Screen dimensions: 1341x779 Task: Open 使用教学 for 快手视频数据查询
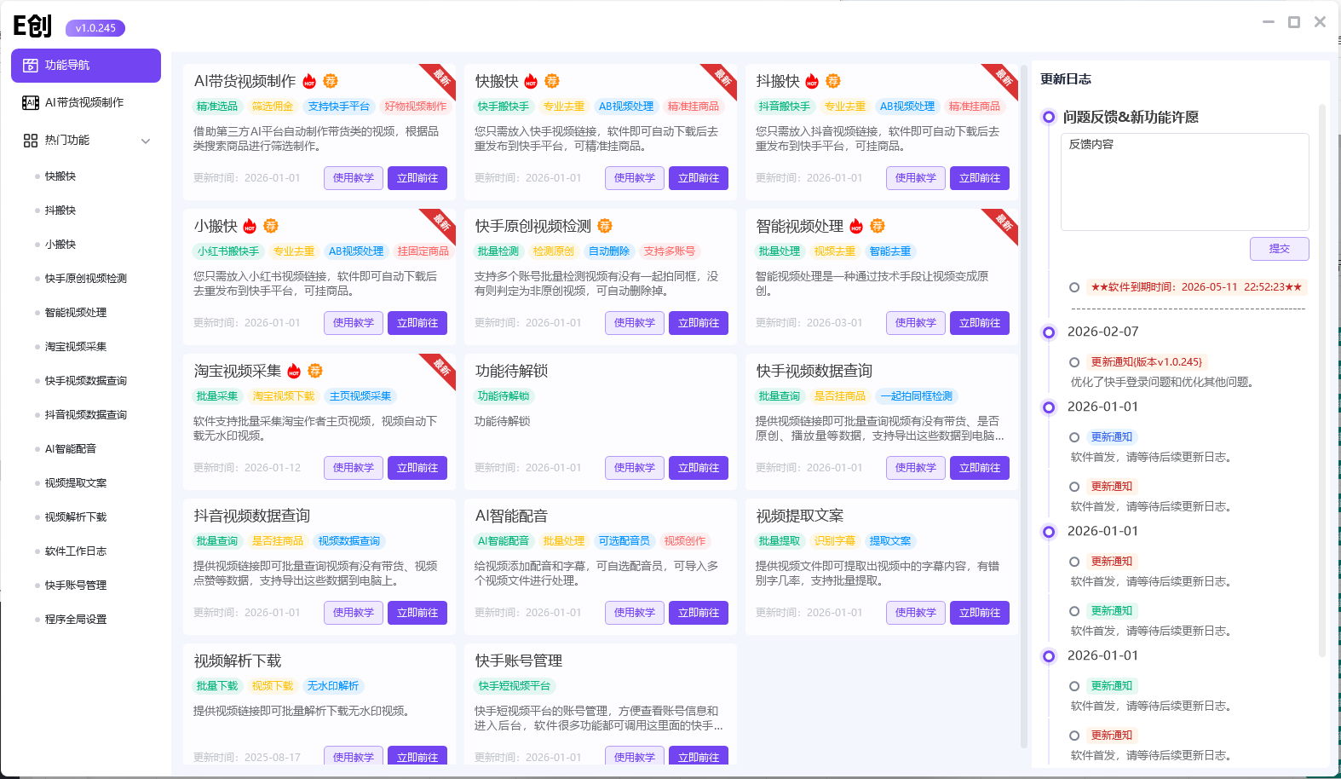[x=916, y=468]
